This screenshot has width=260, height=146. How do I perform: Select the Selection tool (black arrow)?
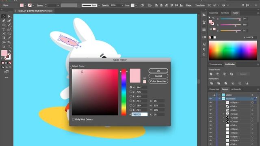pyautogui.click(x=4, y=16)
